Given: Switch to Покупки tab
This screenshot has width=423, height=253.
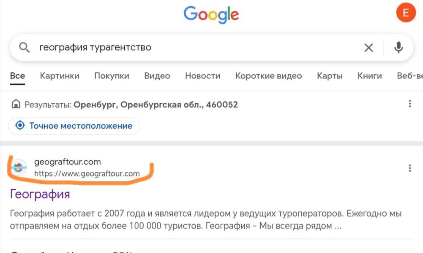Looking at the screenshot, I should tap(112, 76).
